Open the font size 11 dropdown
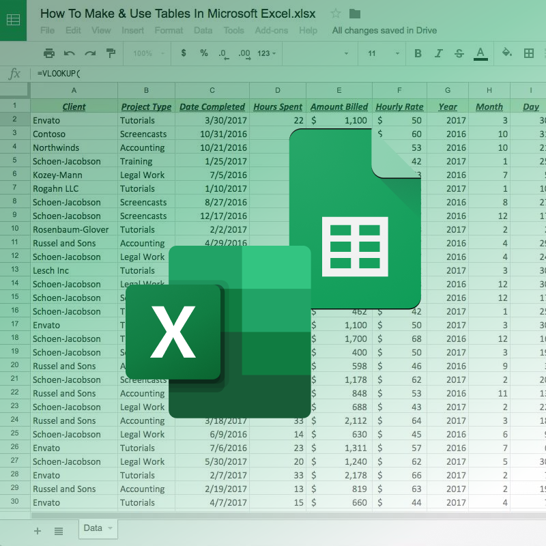 click(x=383, y=53)
